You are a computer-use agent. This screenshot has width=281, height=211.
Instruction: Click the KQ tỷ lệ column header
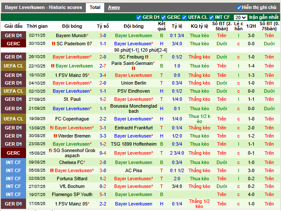pyautogui.click(x=199, y=26)
